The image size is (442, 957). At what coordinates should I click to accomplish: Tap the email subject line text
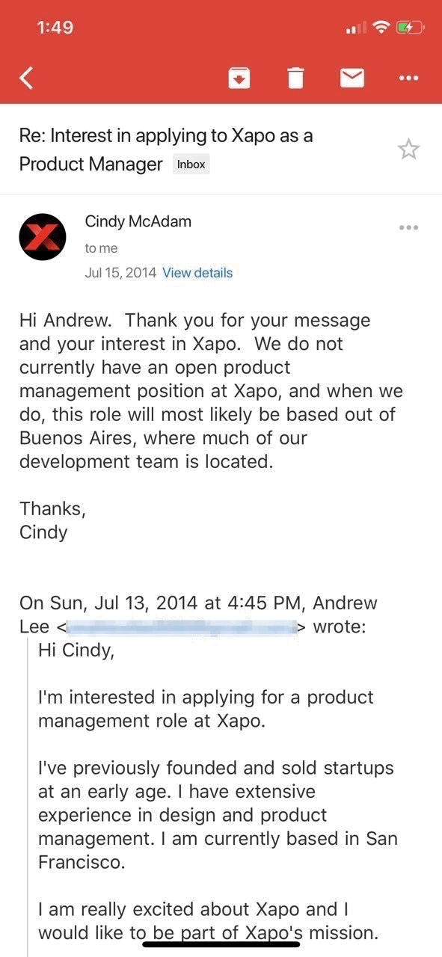166,150
